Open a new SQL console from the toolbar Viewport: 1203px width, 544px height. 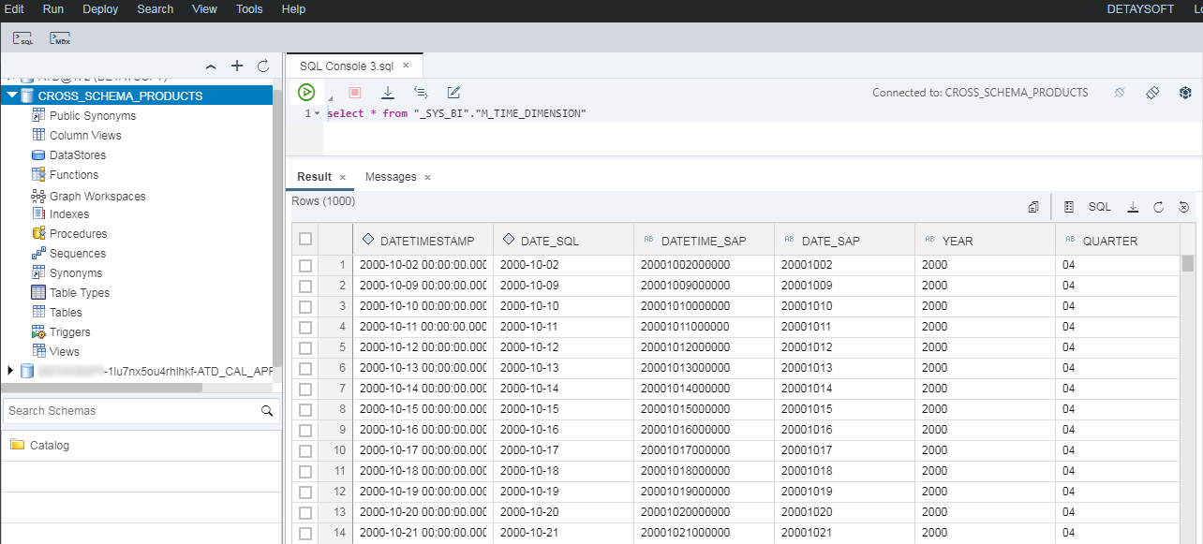pyautogui.click(x=22, y=38)
